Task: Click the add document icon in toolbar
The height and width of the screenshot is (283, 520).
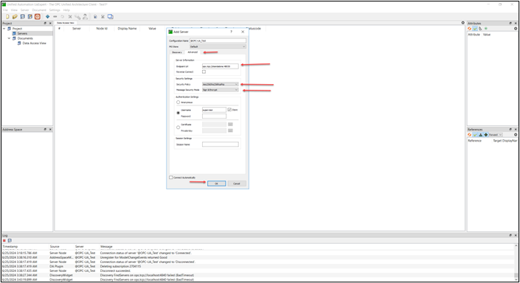Action: [x=95, y=16]
